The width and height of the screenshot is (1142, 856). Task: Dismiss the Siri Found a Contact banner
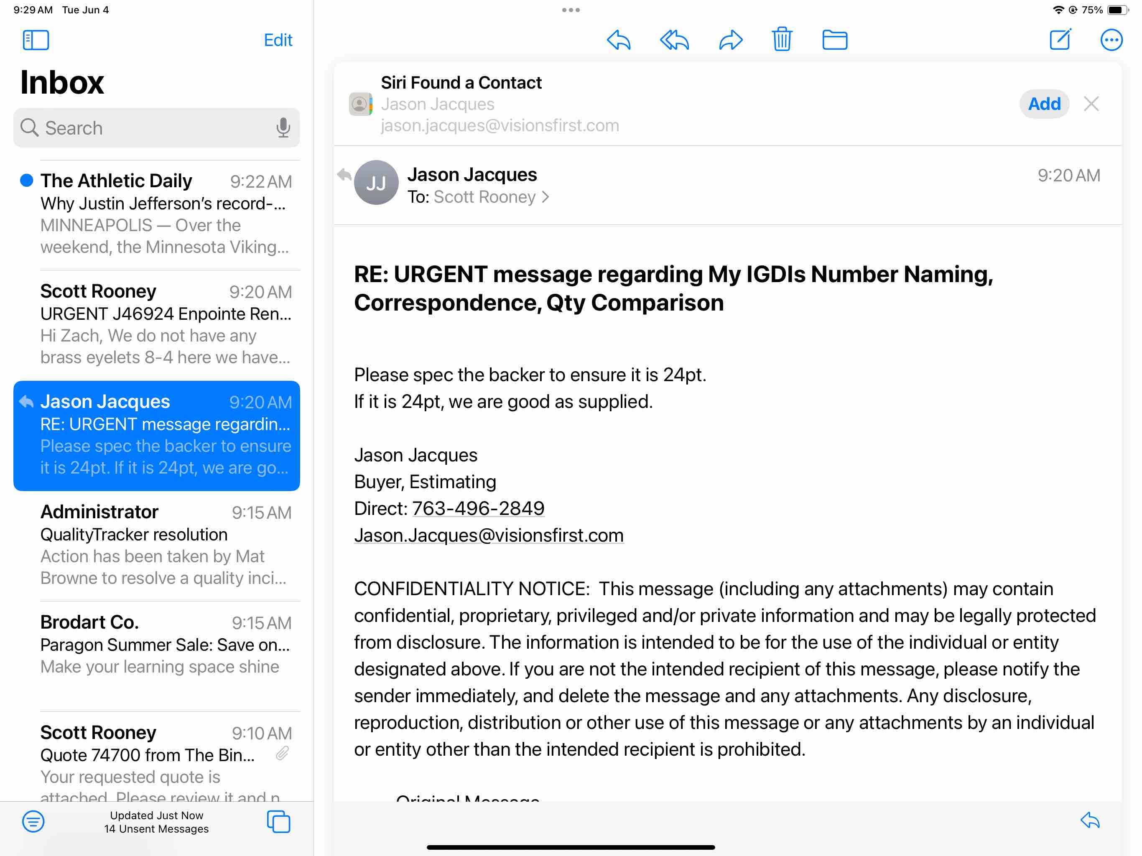1091,104
